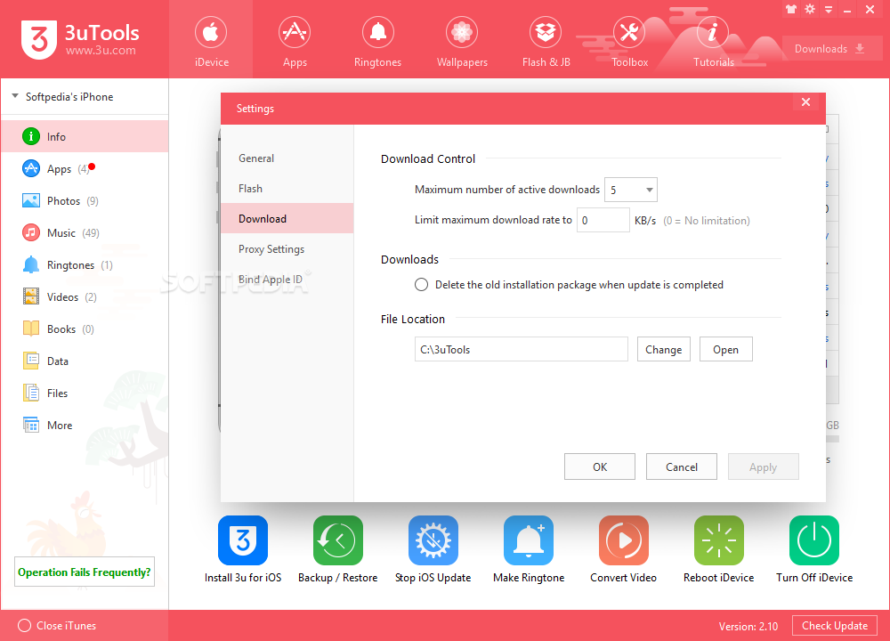Launch Convert Video tool
The width and height of the screenshot is (890, 641).
click(623, 549)
